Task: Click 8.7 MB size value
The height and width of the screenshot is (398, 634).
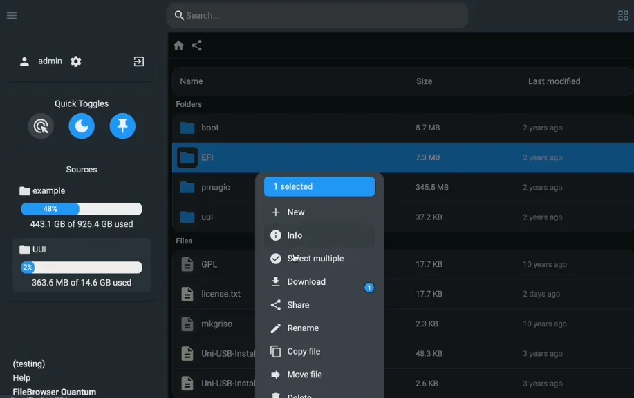Action: pos(427,128)
